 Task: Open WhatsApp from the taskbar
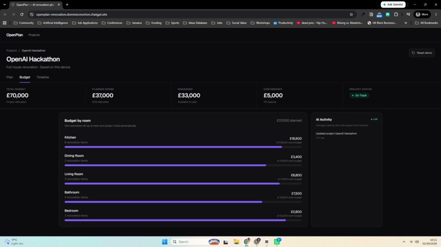pyautogui.click(x=277, y=242)
